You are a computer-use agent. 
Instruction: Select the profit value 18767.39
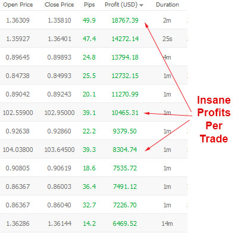pyautogui.click(x=125, y=20)
